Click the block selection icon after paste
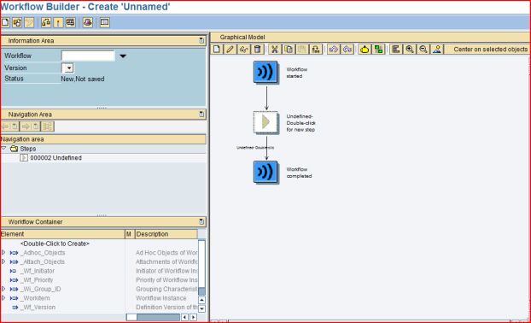The height and width of the screenshot is (323, 531). click(x=316, y=50)
